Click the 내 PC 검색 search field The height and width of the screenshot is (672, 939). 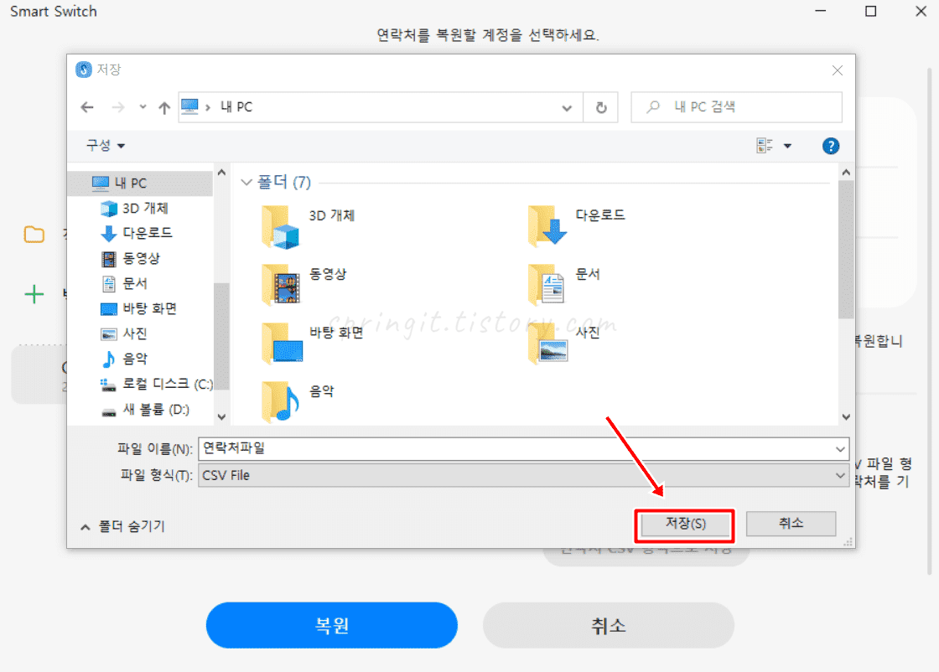(x=737, y=107)
